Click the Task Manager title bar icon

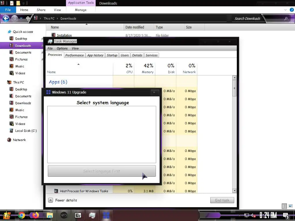coord(50,41)
